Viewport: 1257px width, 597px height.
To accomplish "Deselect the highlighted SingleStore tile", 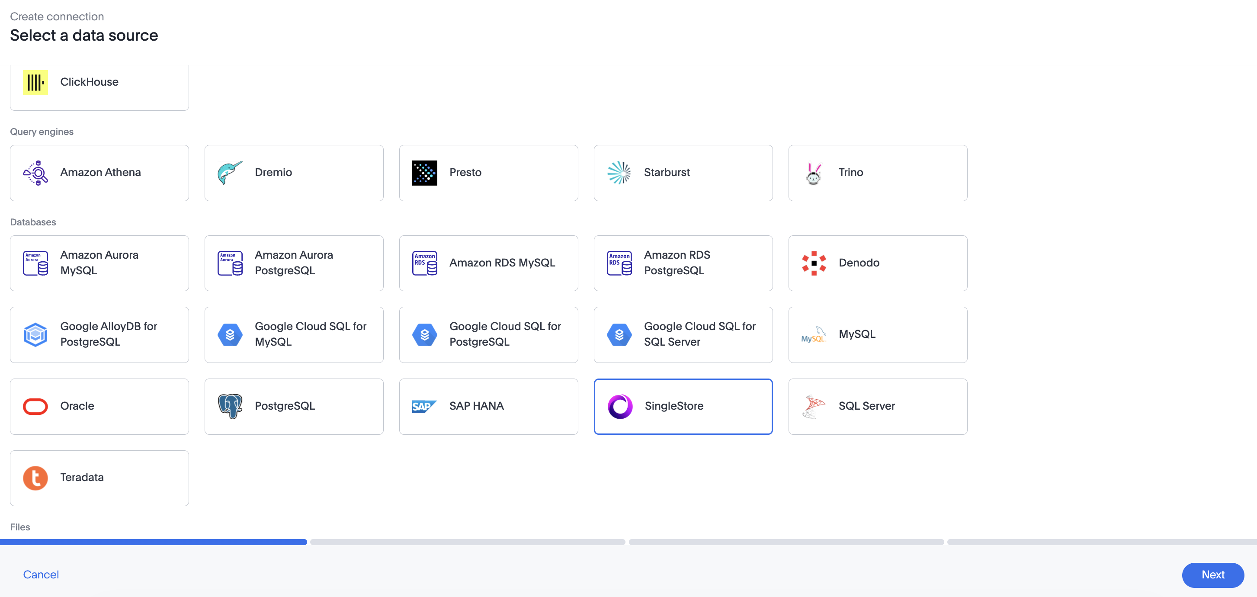I will [x=683, y=406].
